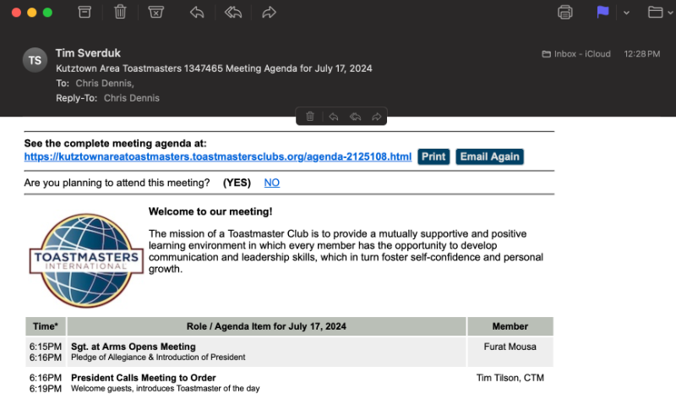Screen dimensions: 676x399
Task: Select NO for meeting attendance
Action: [271, 183]
